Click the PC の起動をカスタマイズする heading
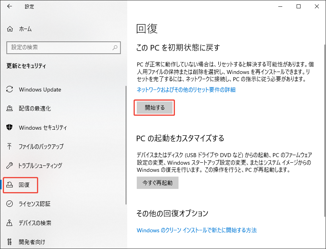Viewport: 326px width, 249px height. pyautogui.click(x=180, y=138)
